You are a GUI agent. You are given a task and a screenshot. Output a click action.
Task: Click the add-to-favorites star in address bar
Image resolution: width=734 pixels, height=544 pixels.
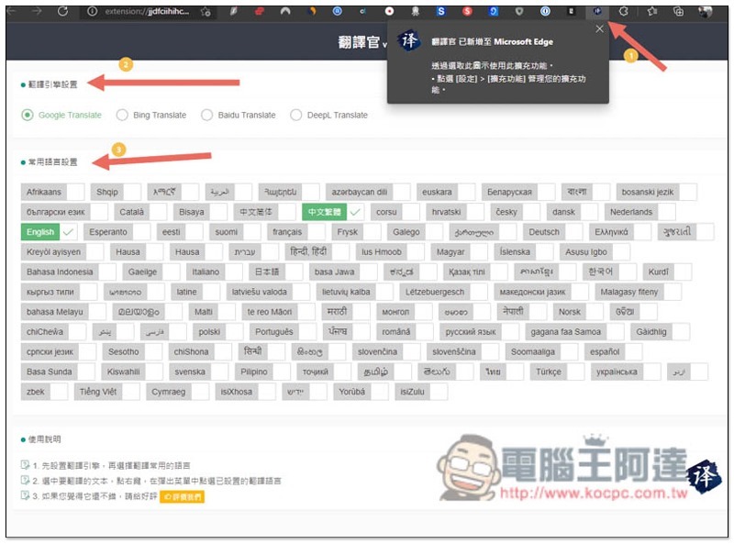click(208, 12)
